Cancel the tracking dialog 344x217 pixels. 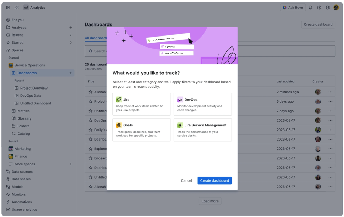point(187,180)
